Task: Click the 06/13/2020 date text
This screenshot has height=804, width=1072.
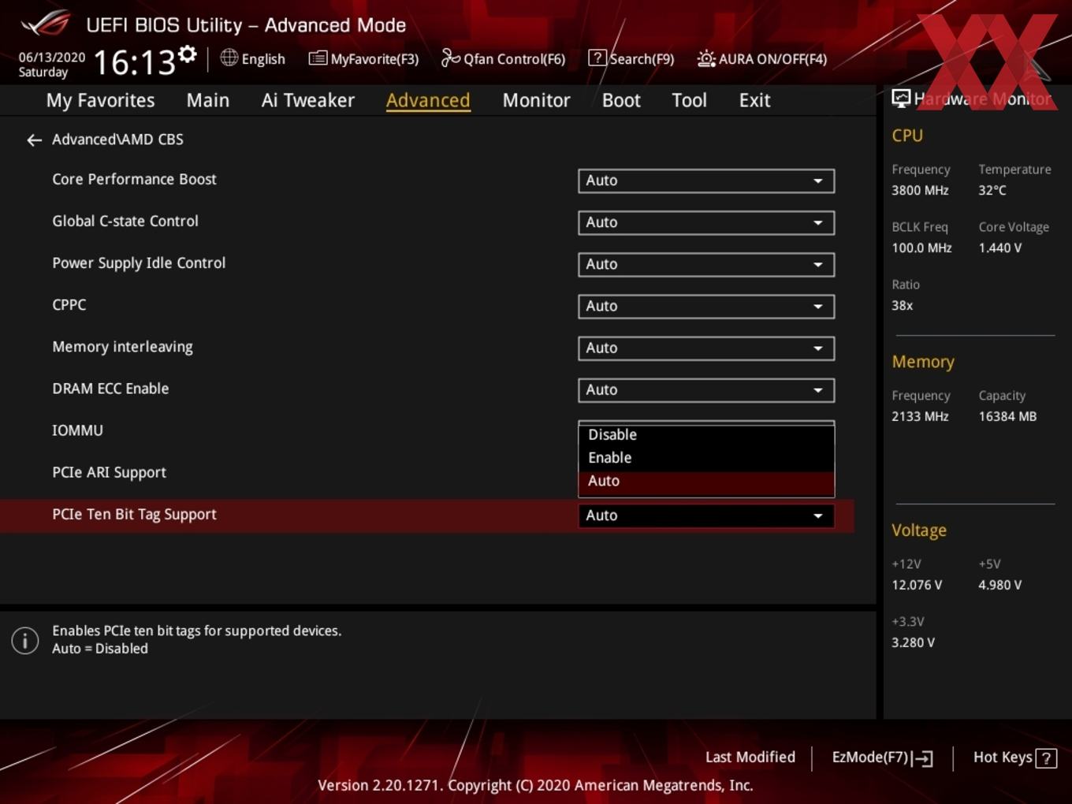Action: pos(52,57)
